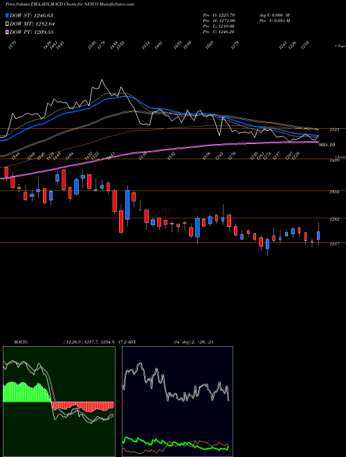346x457 pixels.
Task: Click the 1217 price level label
Action: (335, 244)
